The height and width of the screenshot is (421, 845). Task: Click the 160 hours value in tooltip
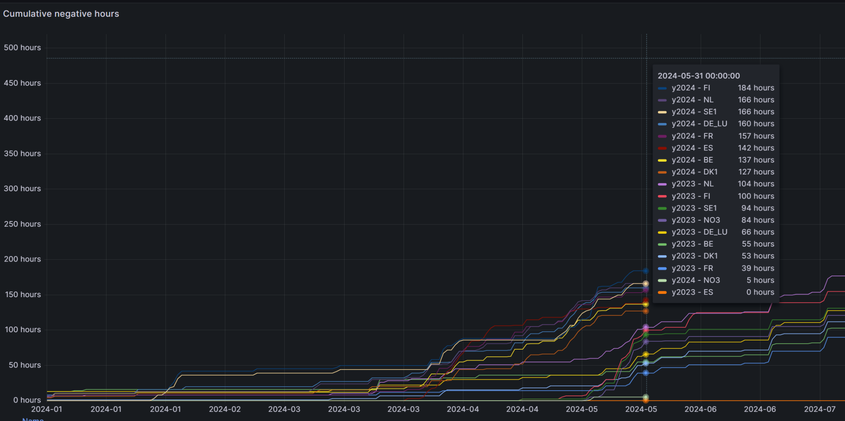[x=756, y=123]
